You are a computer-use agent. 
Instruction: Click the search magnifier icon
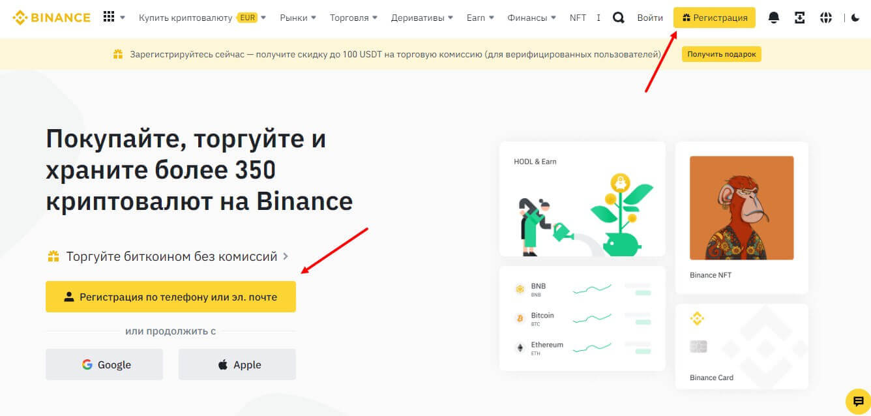(x=618, y=18)
